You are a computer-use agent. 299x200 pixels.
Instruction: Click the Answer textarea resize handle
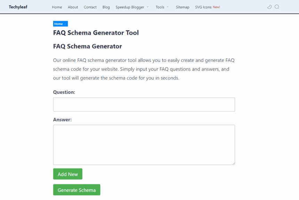[x=234, y=163]
